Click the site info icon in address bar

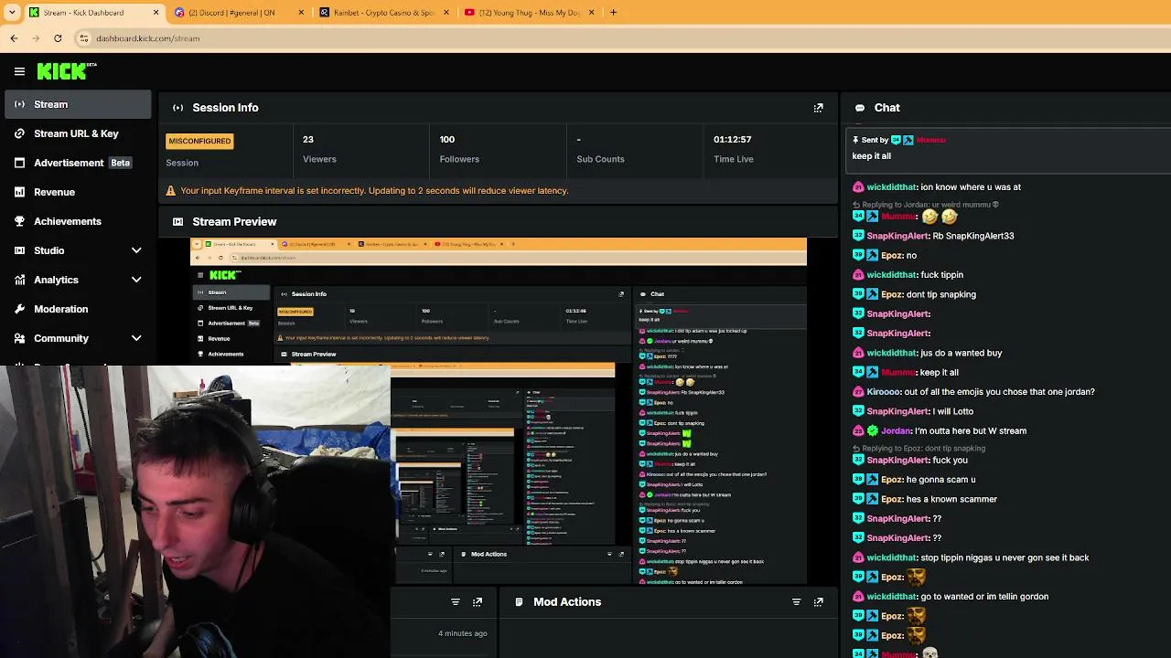(x=84, y=38)
